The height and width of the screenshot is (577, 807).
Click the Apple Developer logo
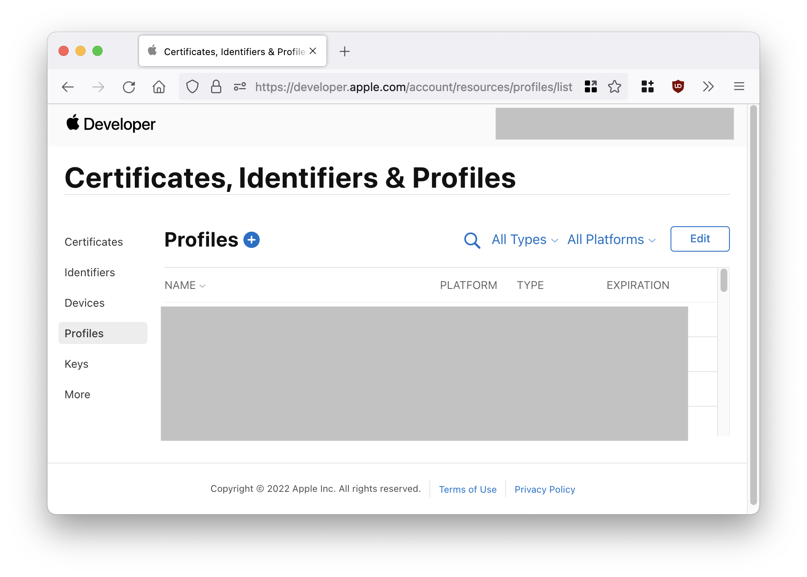111,124
